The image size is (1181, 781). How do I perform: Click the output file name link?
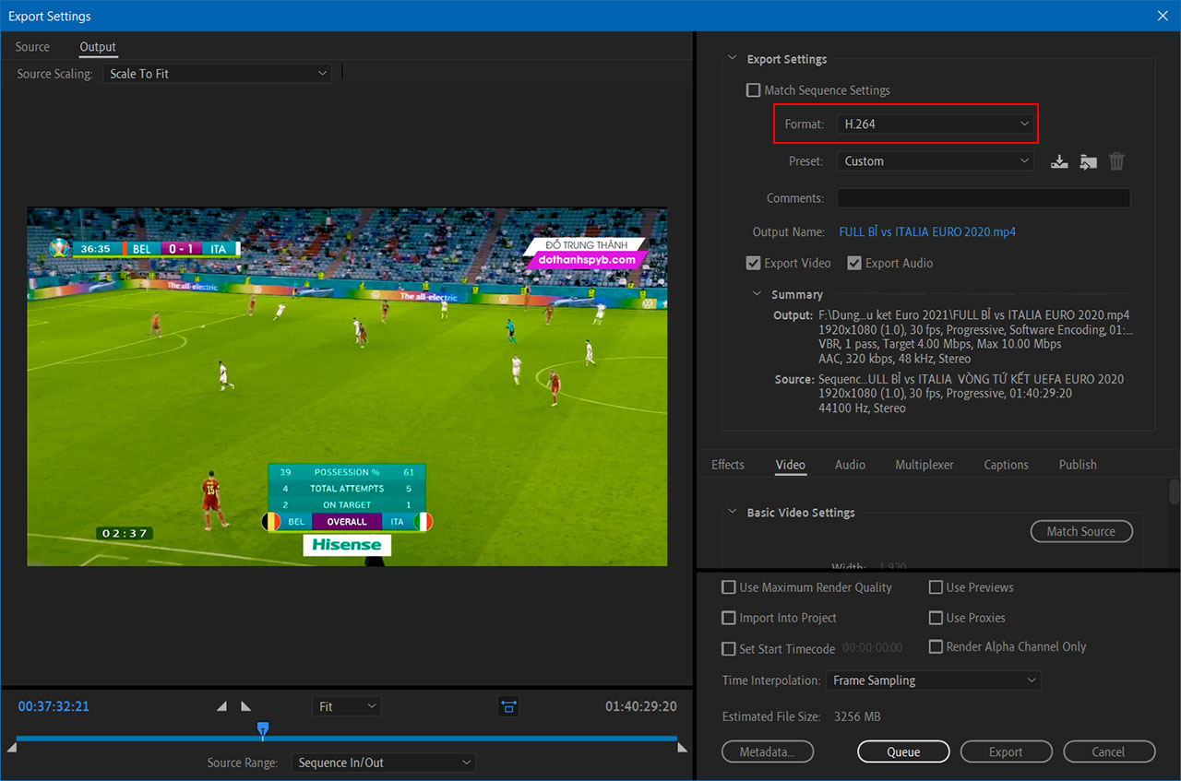click(x=926, y=232)
